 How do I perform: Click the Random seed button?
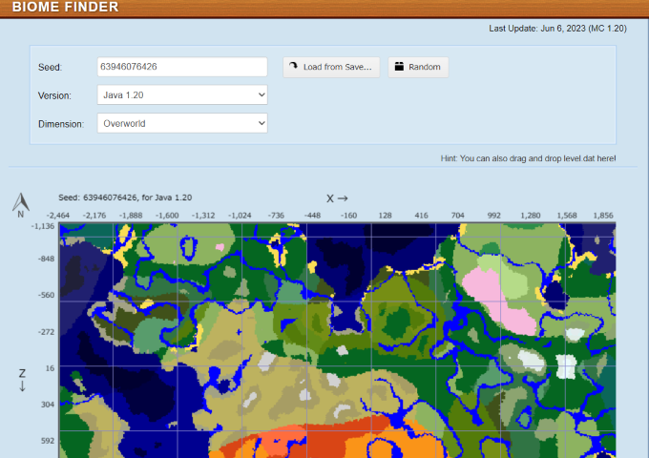pos(418,67)
